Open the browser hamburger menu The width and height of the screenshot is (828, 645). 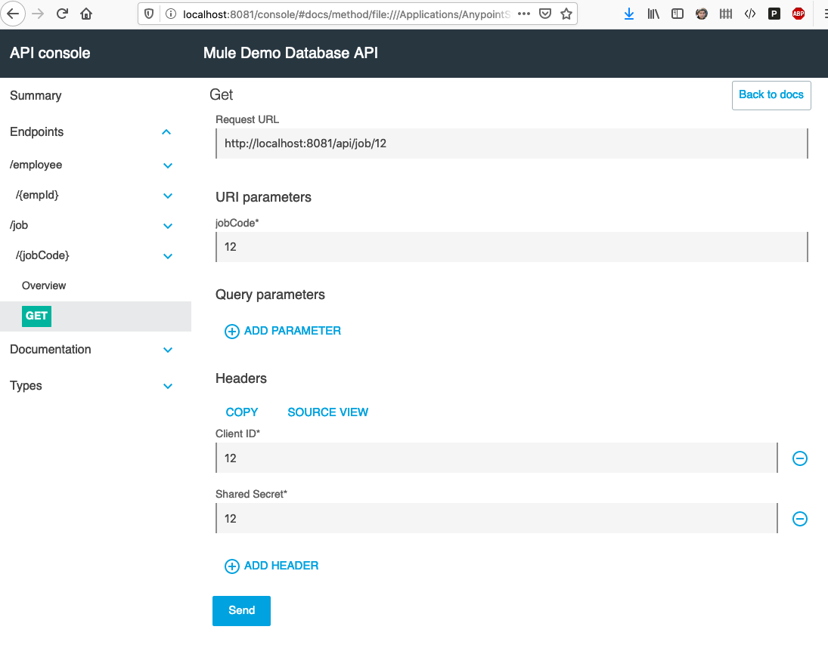click(x=825, y=14)
